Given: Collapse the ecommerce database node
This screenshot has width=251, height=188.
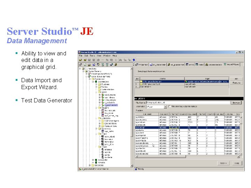Looking at the screenshot, I should coord(93,82).
